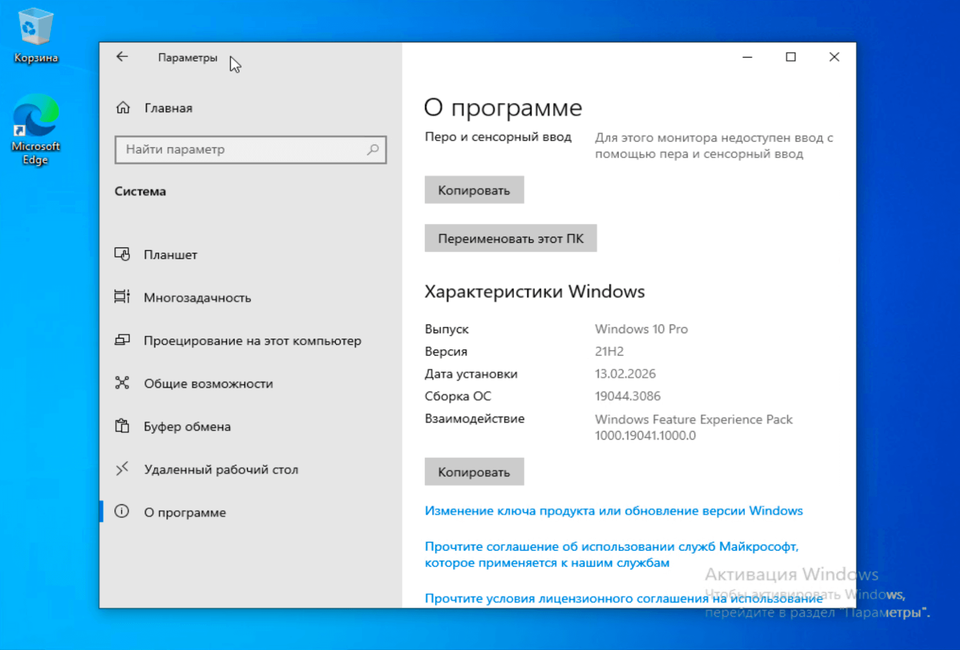960x650 pixels.
Task: Click the Переименовать этот ПК button
Action: (x=510, y=238)
